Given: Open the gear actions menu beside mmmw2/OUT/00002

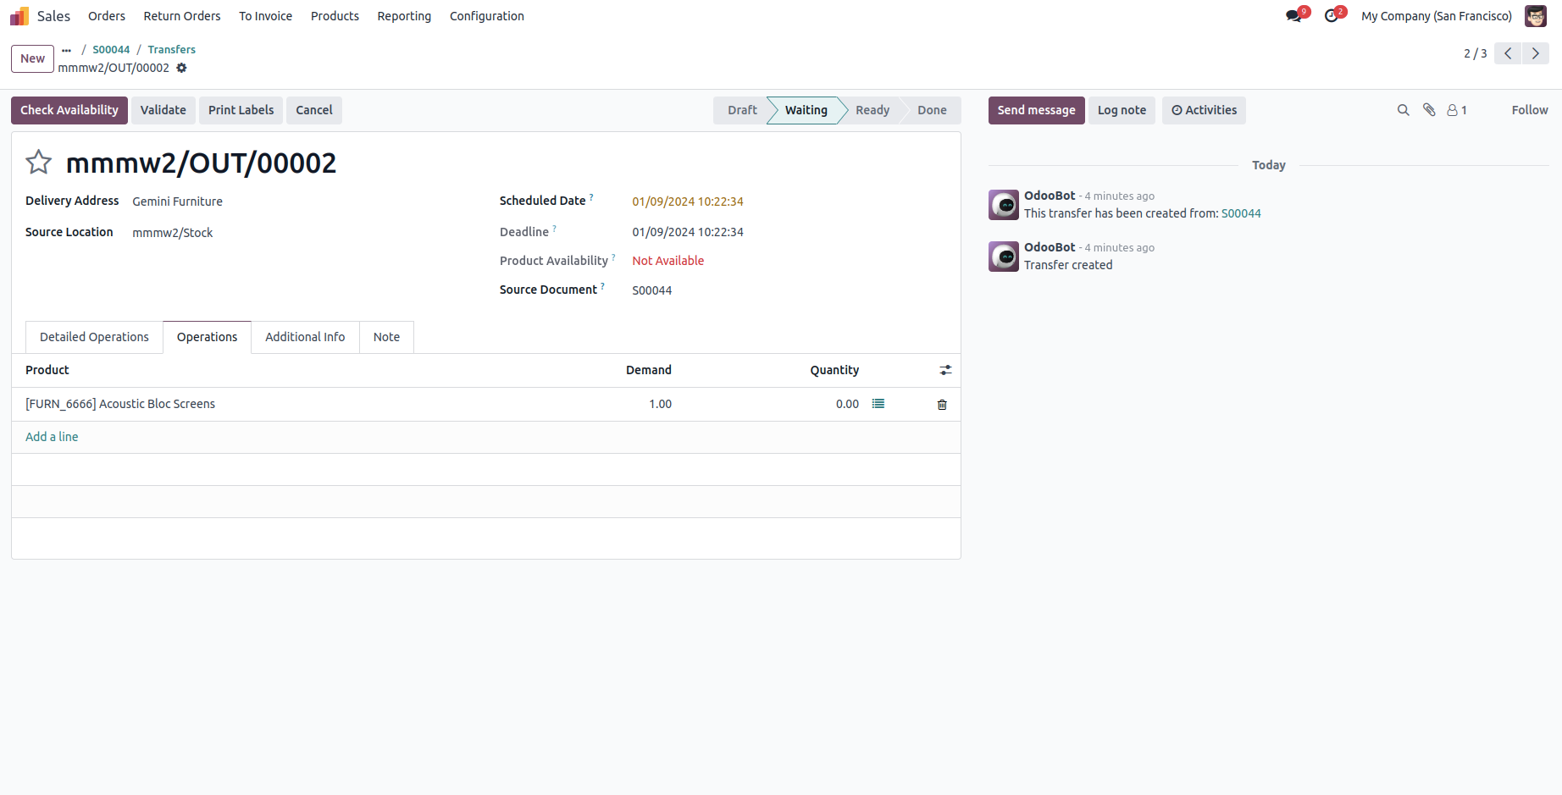Looking at the screenshot, I should (181, 68).
